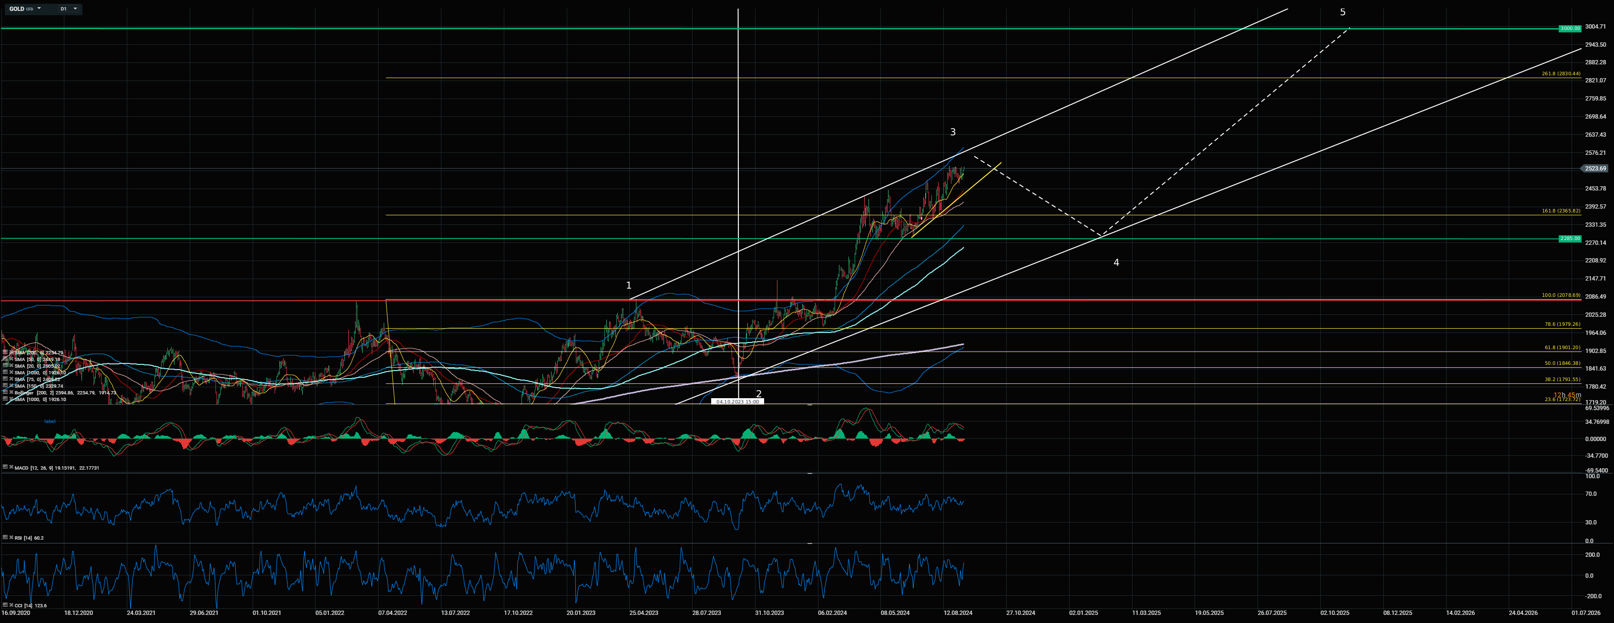This screenshot has width=1614, height=623.
Task: Open settings icon for SMA 75 indicator
Action: click(x=5, y=380)
